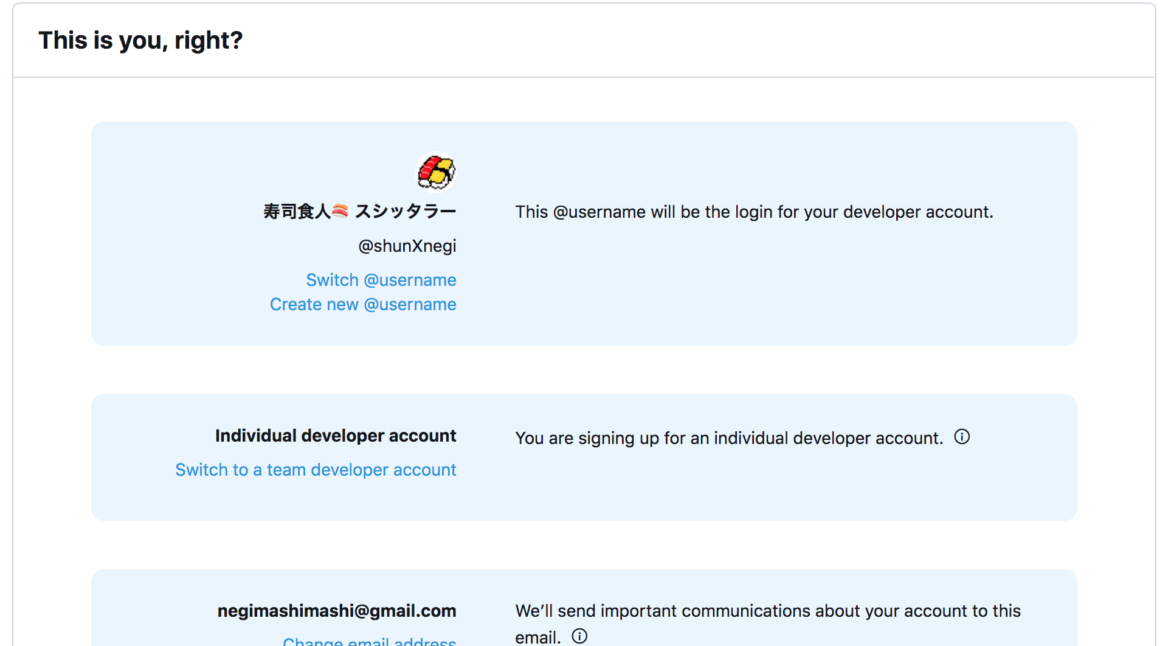Switch to a team developer account

pos(316,470)
